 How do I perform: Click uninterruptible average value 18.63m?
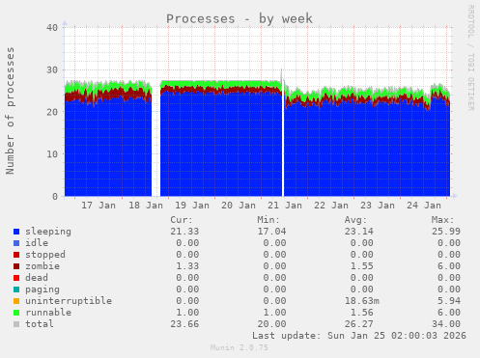click(361, 301)
